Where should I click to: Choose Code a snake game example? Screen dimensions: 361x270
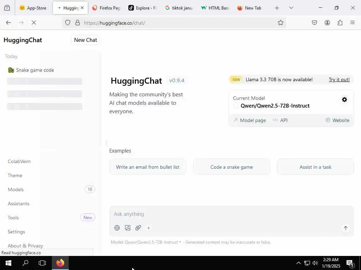[231, 167]
